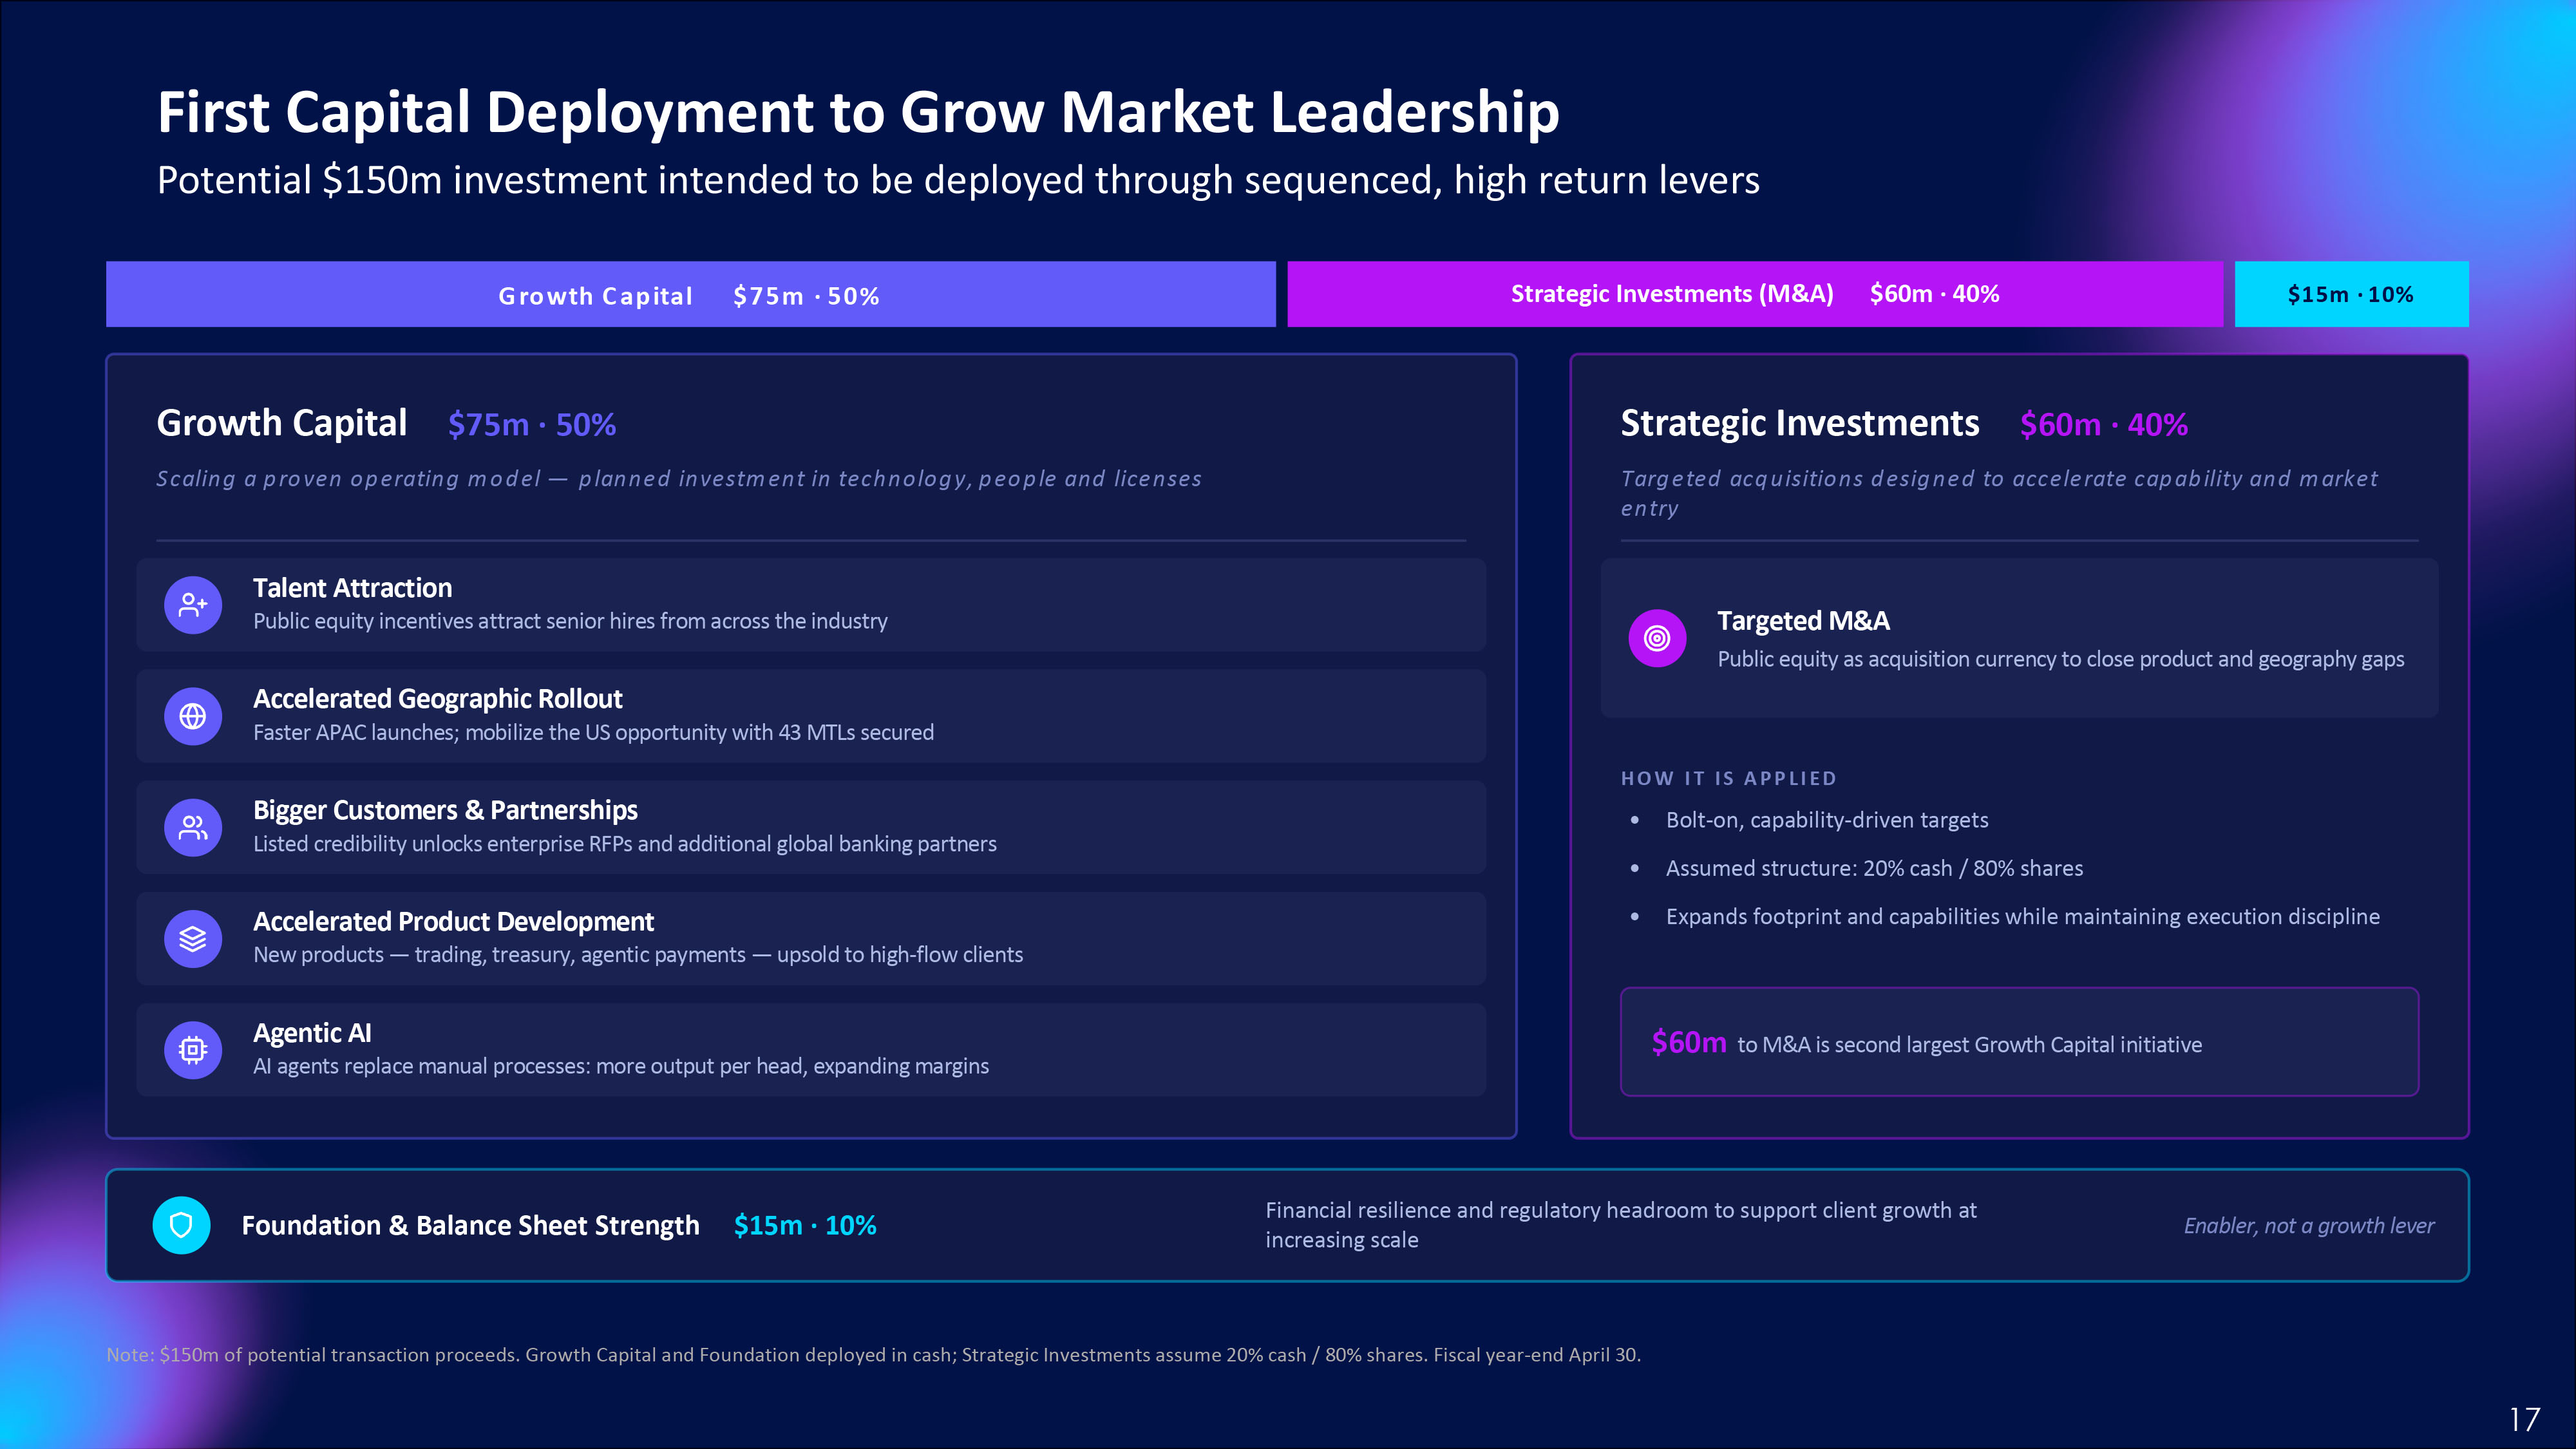Click the footnote starting "Note: $150m of potential"

[x=873, y=1355]
